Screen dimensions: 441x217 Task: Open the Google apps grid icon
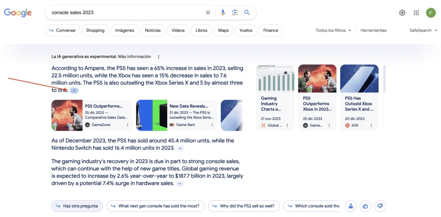click(416, 12)
